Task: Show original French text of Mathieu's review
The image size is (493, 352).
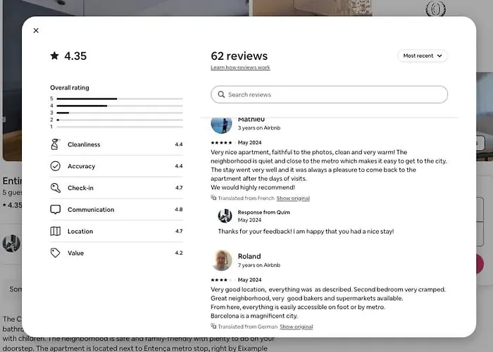Action: 293,199
